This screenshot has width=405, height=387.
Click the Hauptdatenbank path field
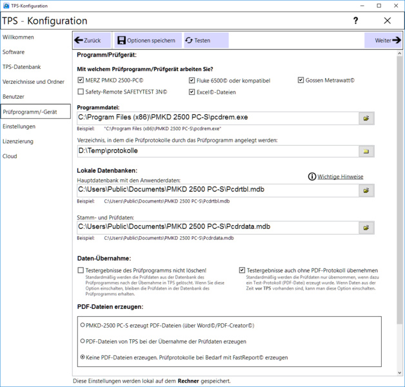tap(218, 191)
